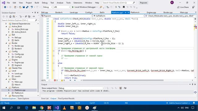The image size is (198, 111).
Task: Click the notifications bell in status bar
Action: 194,103
